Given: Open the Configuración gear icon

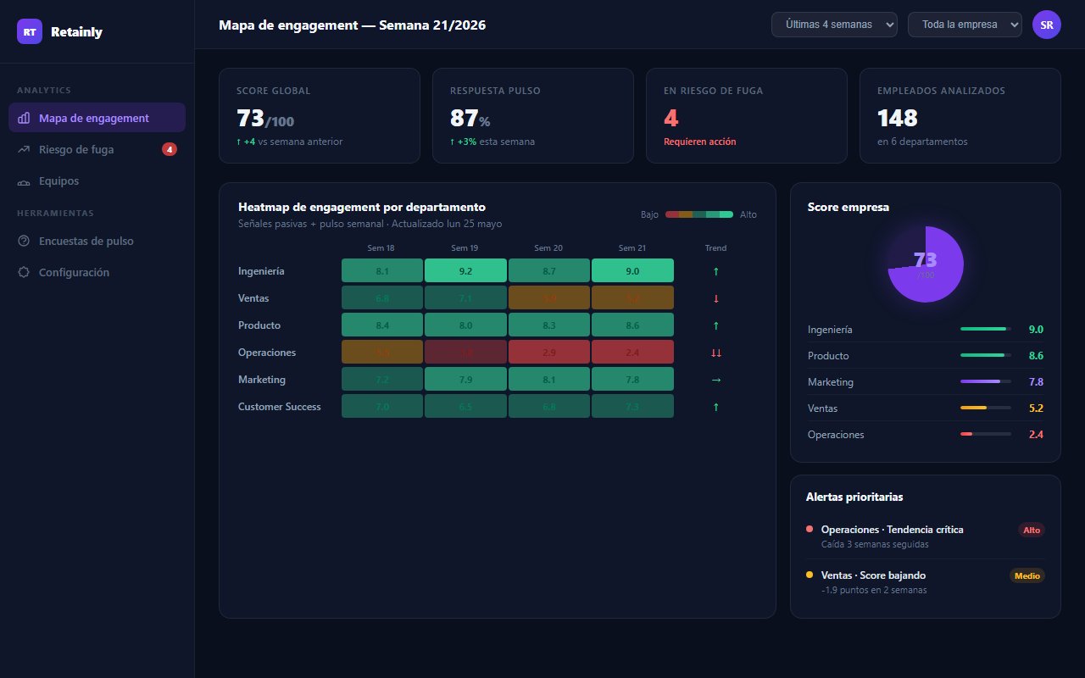Looking at the screenshot, I should [24, 273].
